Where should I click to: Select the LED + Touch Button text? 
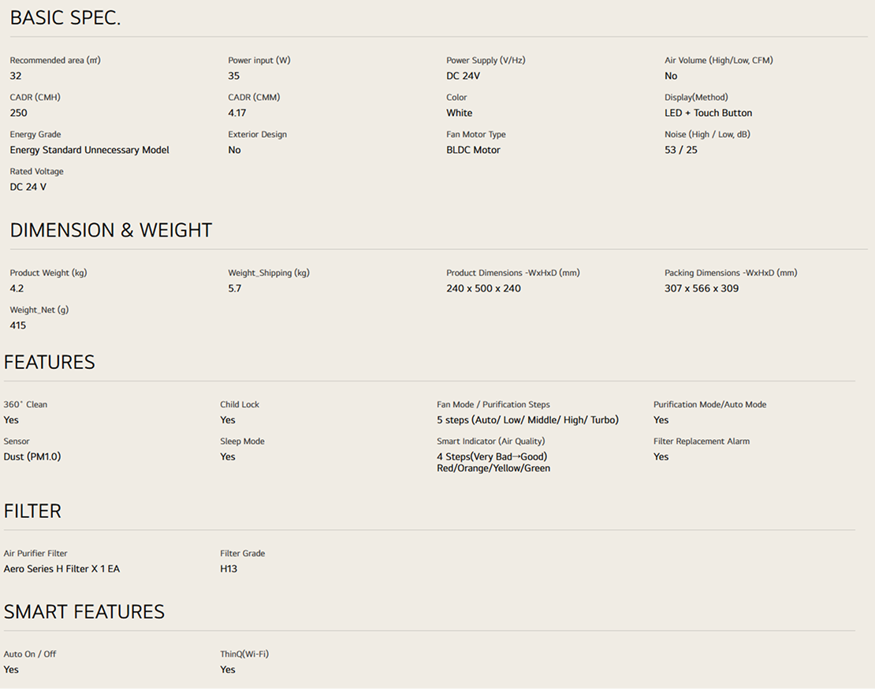pos(708,114)
